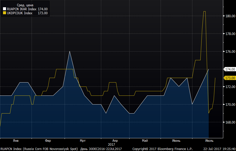Click the yellow 173.00 price tag
Screen dimensions: 236x151
pos(230,78)
